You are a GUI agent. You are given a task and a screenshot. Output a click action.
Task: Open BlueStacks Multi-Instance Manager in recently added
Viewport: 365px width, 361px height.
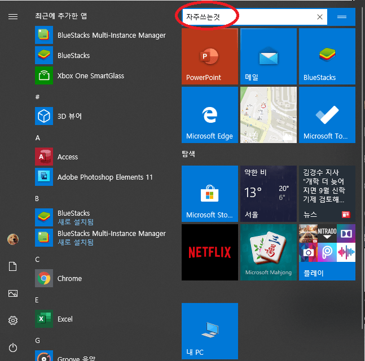100,35
